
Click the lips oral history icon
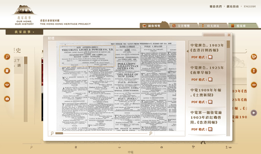7,85
